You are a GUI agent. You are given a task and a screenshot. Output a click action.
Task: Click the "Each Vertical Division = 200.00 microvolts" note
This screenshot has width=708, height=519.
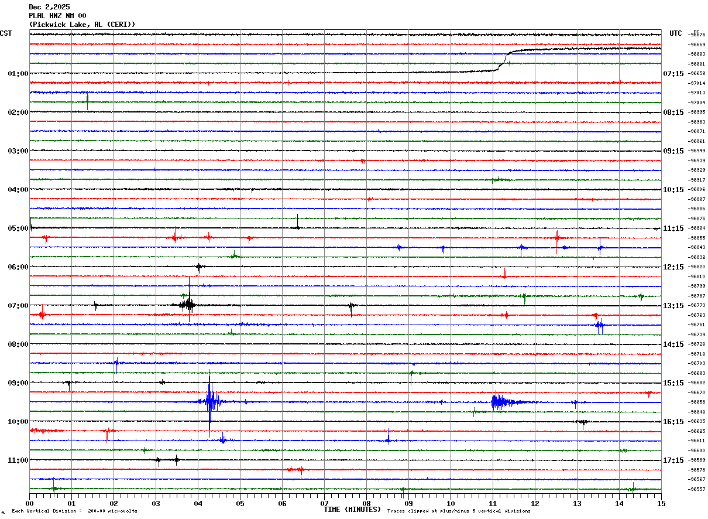[x=74, y=511]
